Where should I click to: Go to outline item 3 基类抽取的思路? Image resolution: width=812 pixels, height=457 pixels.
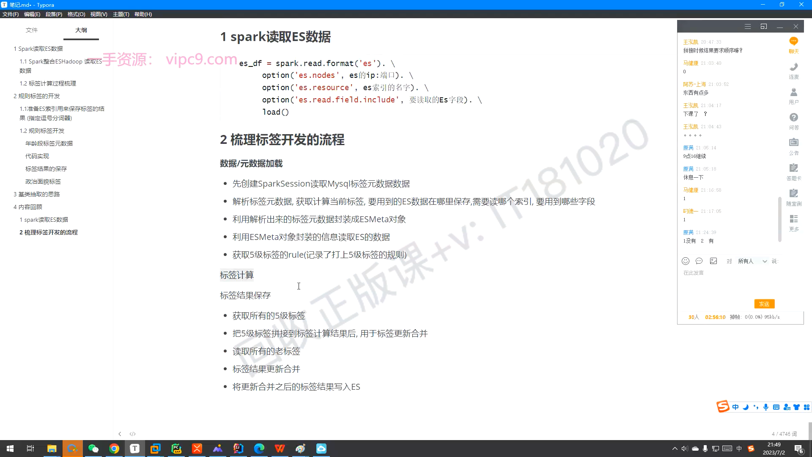36,194
